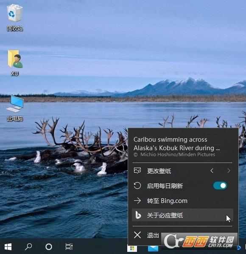Click the X icon beside 退出

(x=137, y=235)
